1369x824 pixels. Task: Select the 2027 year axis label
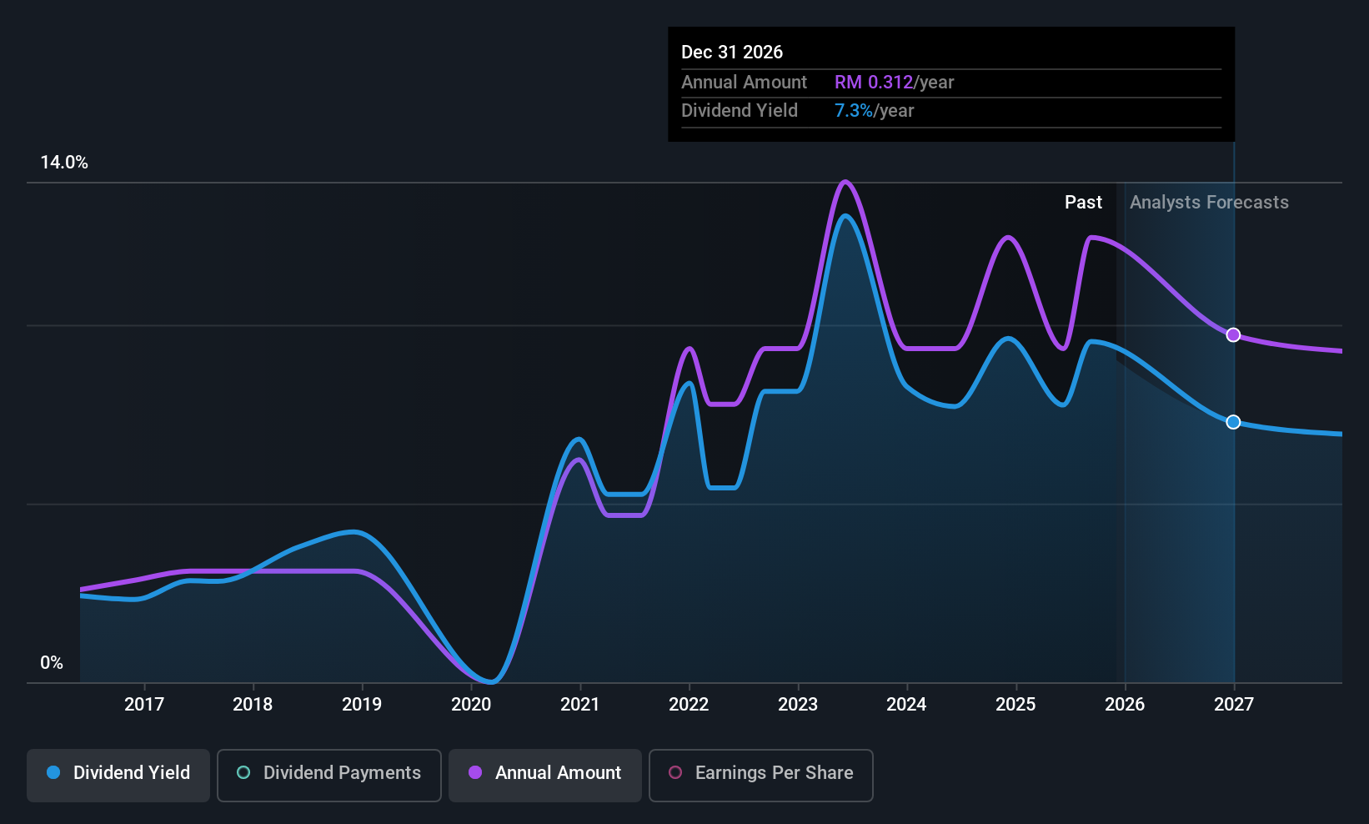tap(1234, 705)
